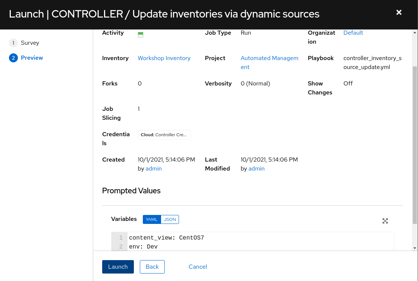Viewport: 418px width, 281px height.
Task: Click line number 1 in the editor gutter
Action: (x=121, y=237)
